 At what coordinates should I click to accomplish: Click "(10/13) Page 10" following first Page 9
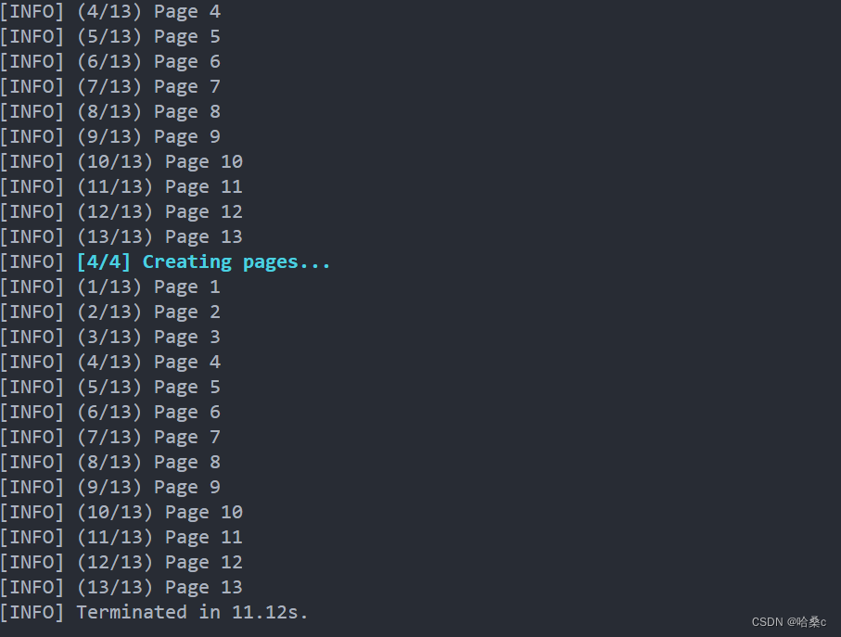159,162
